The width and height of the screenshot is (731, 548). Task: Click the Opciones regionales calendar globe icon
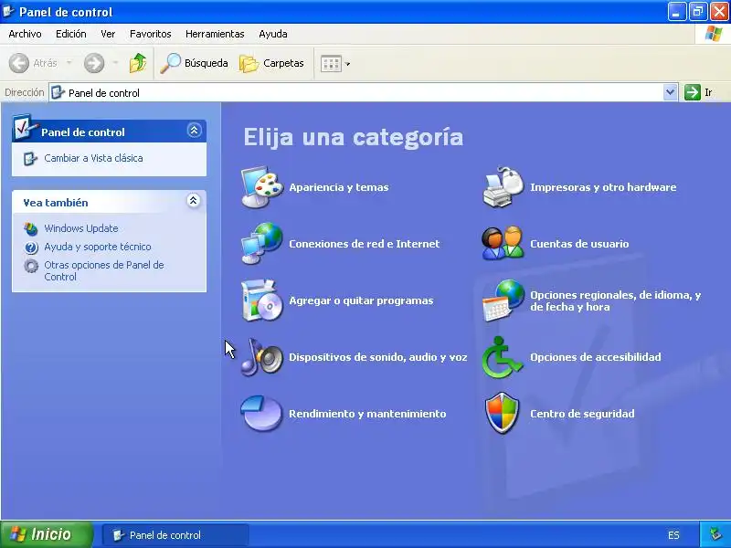pos(503,300)
